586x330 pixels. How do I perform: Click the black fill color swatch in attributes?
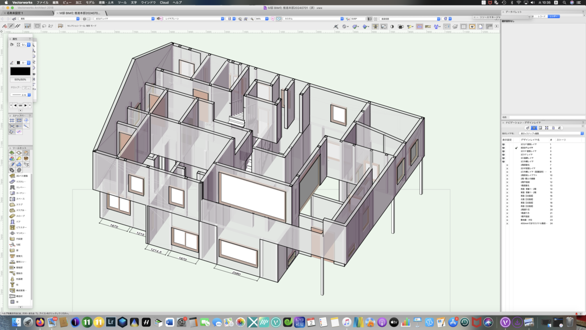point(20,71)
